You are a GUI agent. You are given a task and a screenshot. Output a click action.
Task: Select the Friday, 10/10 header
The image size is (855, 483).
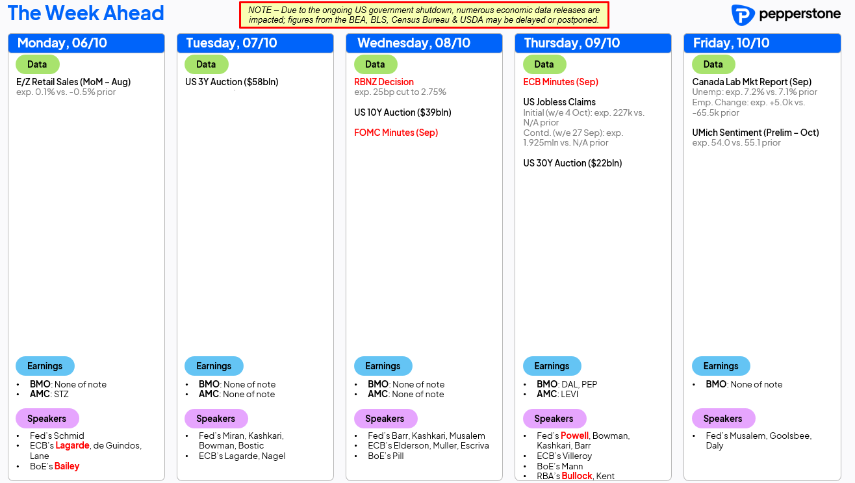pos(762,43)
